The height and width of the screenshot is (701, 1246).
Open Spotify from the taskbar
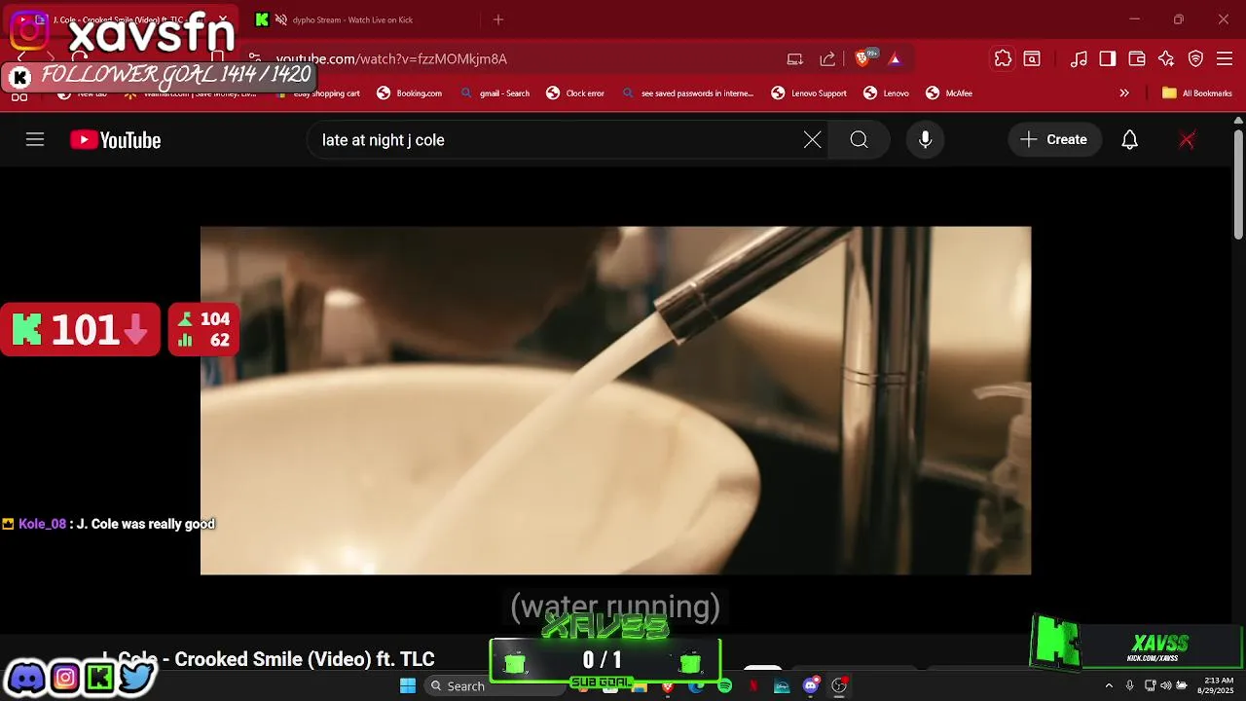(x=724, y=687)
